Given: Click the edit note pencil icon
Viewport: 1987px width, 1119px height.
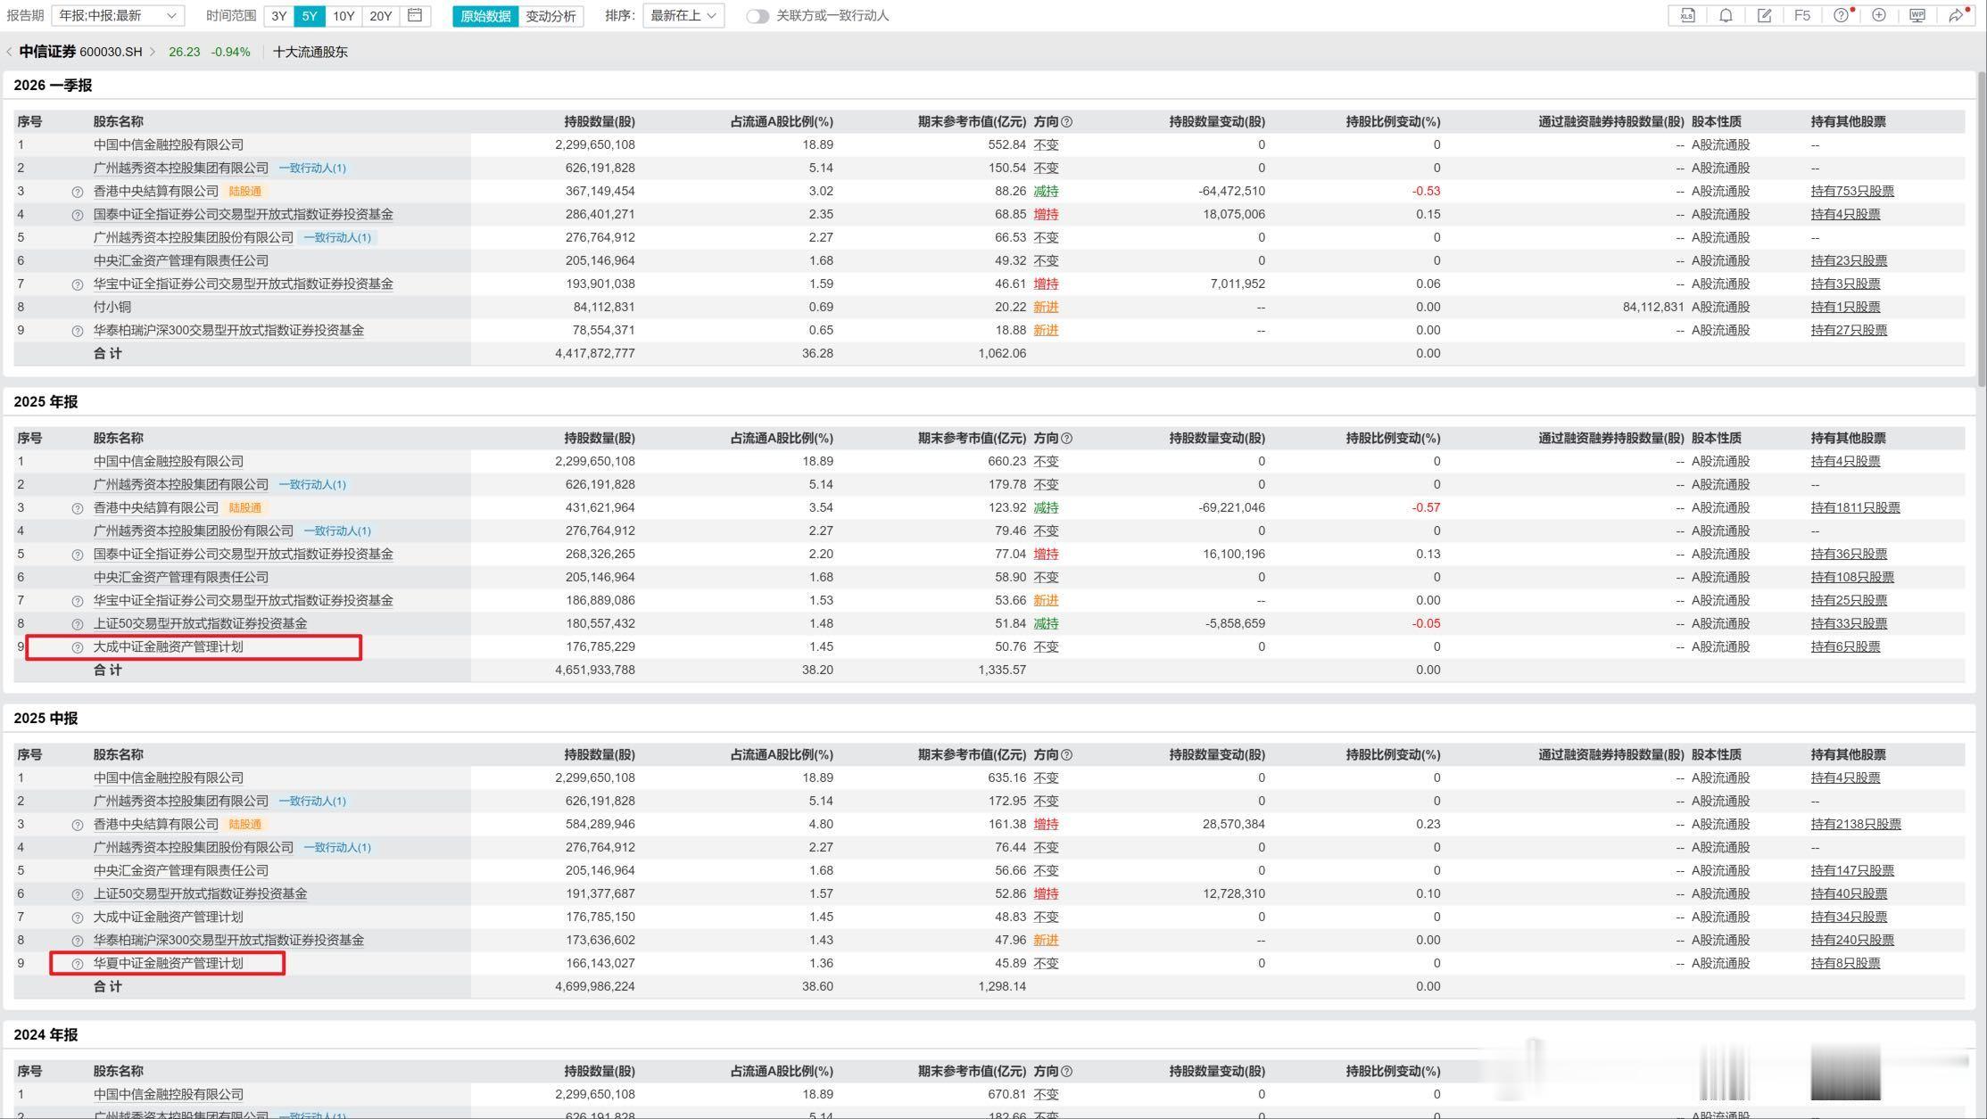Looking at the screenshot, I should point(1764,15).
